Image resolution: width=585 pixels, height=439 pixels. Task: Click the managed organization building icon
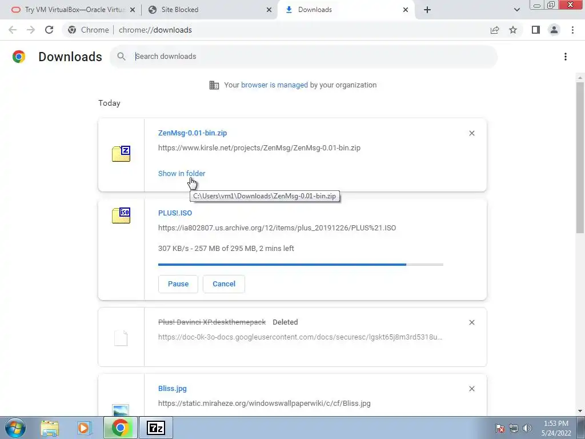[214, 85]
